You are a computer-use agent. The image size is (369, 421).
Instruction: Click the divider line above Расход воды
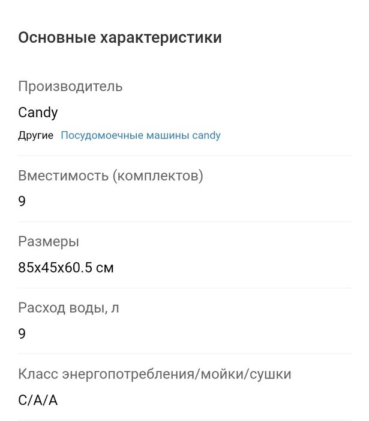[184, 287]
